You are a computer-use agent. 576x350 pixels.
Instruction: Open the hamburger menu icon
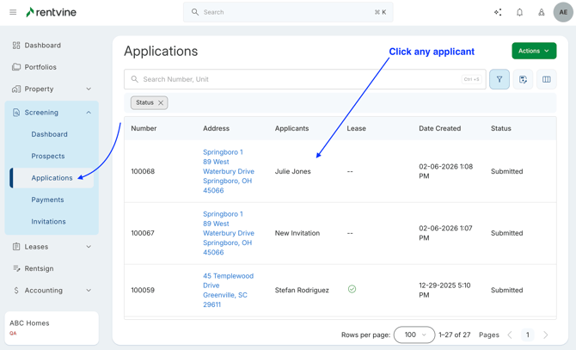[13, 12]
